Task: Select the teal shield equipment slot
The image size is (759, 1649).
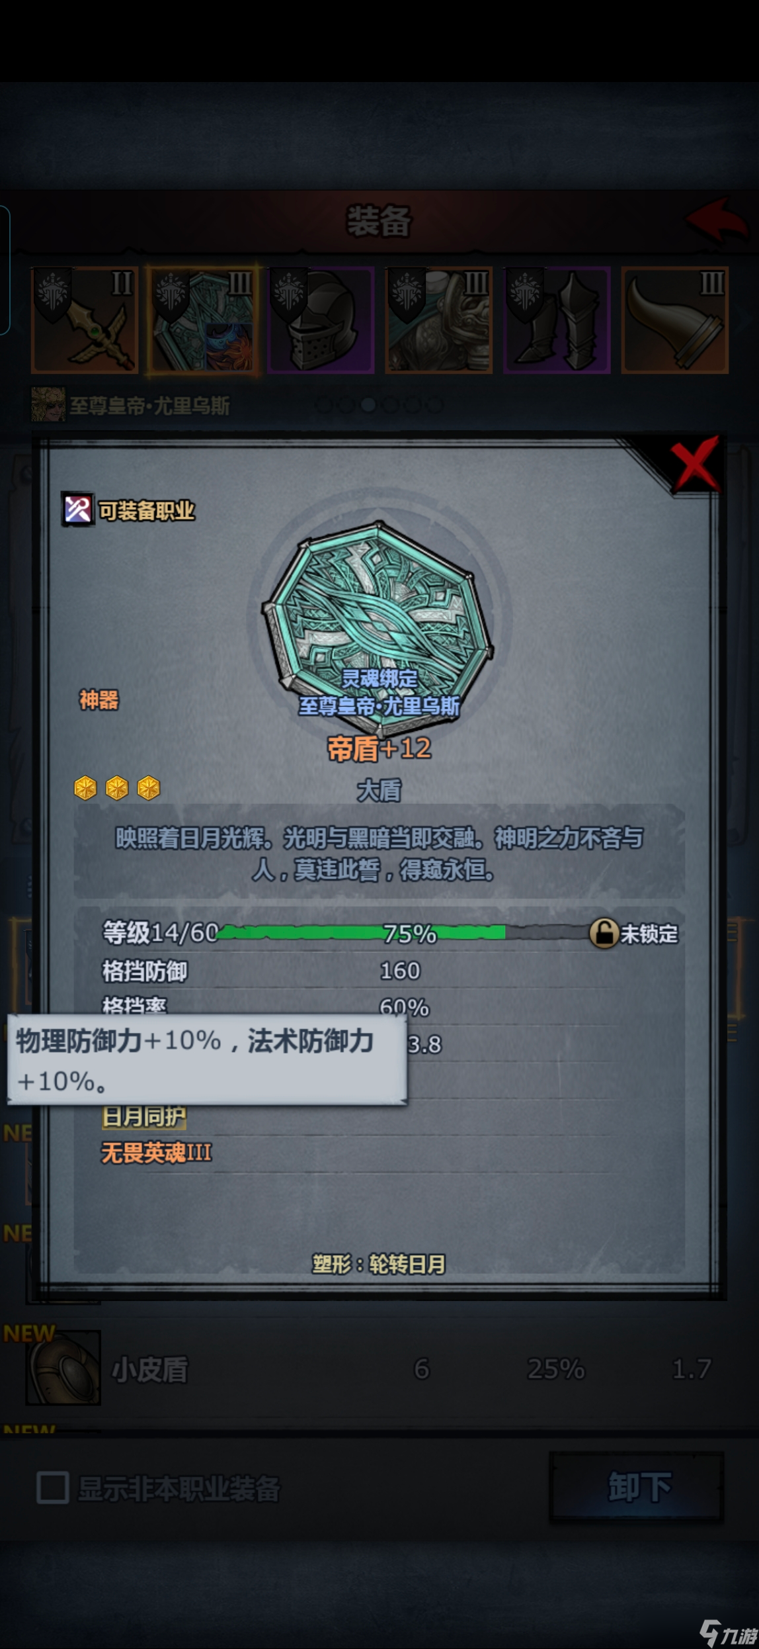Action: coord(203,320)
